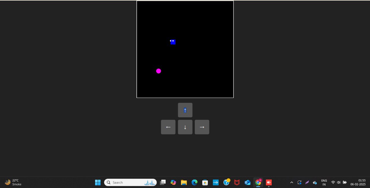
Task: Open the McAfee taskbar icon
Action: pos(237,182)
